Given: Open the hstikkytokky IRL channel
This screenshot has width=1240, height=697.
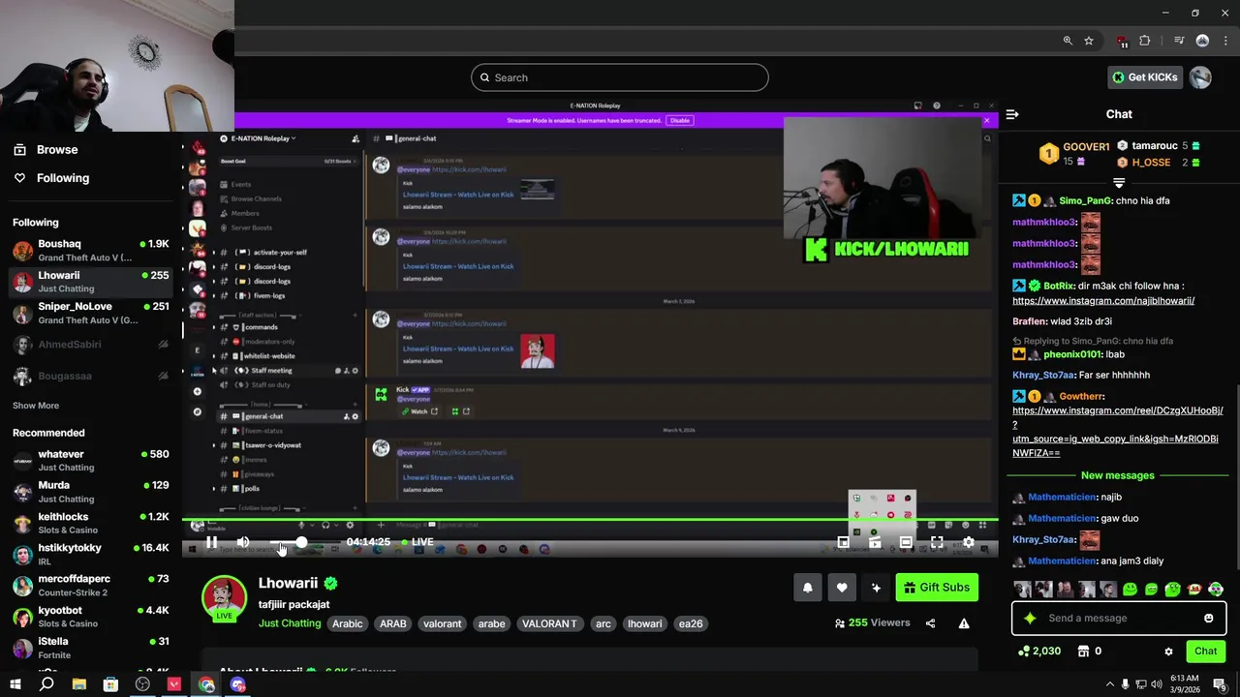Looking at the screenshot, I should tap(91, 555).
